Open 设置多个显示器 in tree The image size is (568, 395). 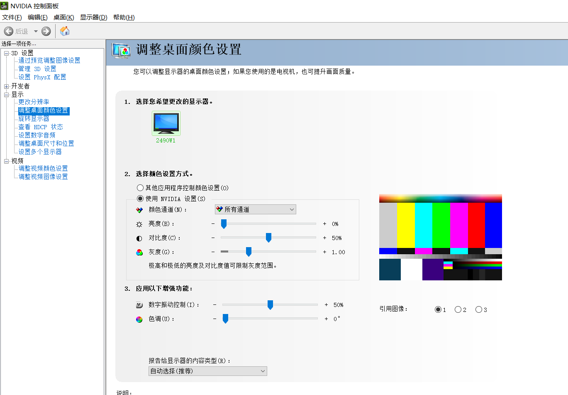click(x=40, y=152)
